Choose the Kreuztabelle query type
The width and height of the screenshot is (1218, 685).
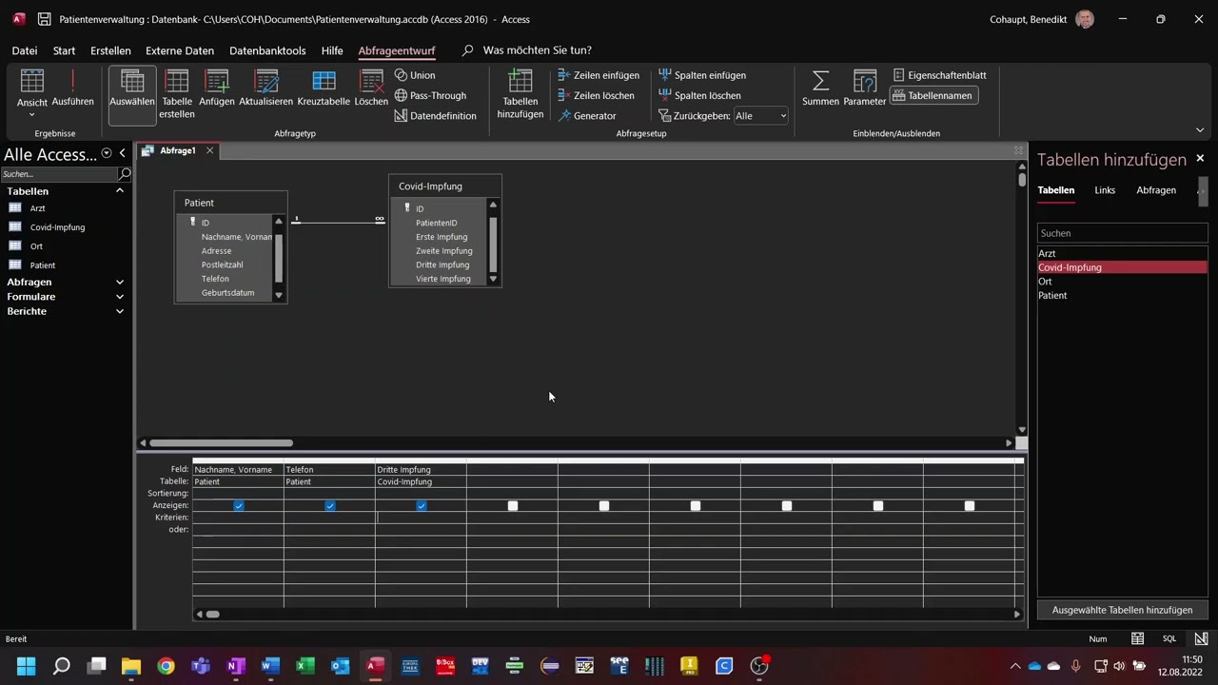(324, 88)
